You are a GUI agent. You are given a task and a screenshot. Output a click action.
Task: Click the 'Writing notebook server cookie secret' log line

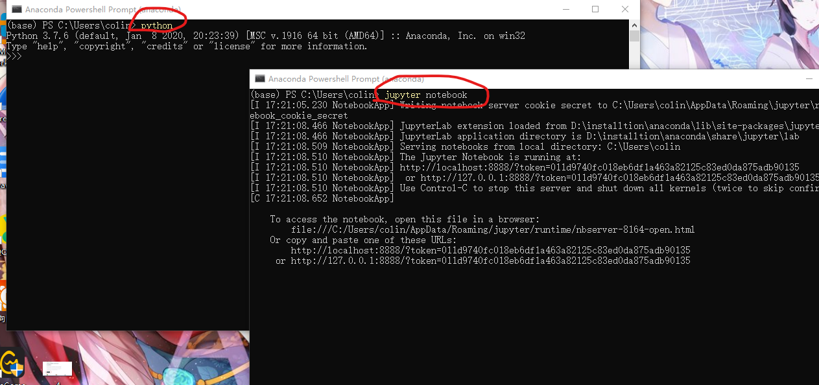[x=534, y=105]
